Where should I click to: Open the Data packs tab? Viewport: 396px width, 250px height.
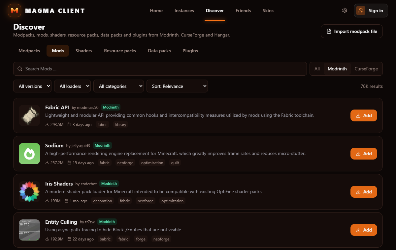click(159, 51)
